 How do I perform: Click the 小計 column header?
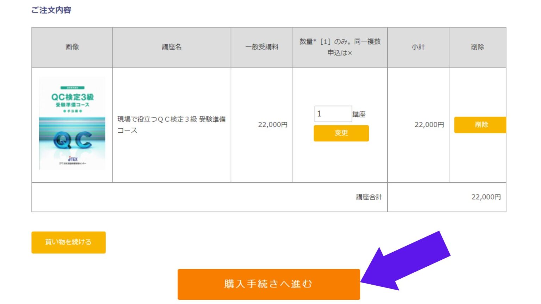[418, 47]
